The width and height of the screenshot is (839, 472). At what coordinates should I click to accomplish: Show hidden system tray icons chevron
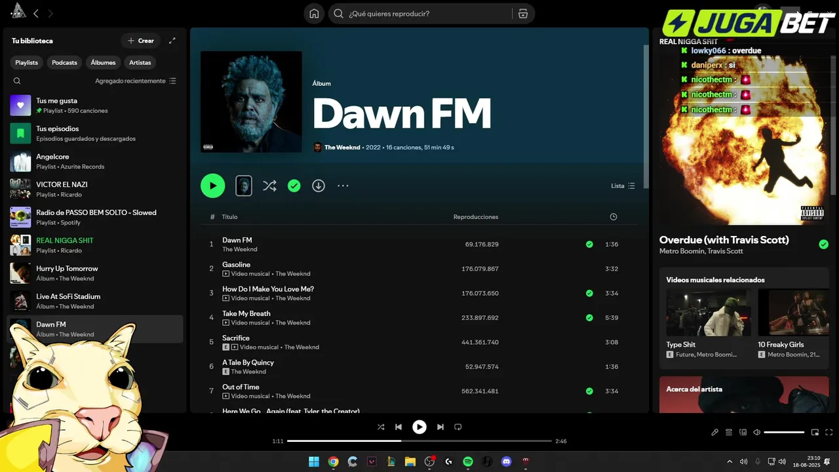tap(730, 462)
